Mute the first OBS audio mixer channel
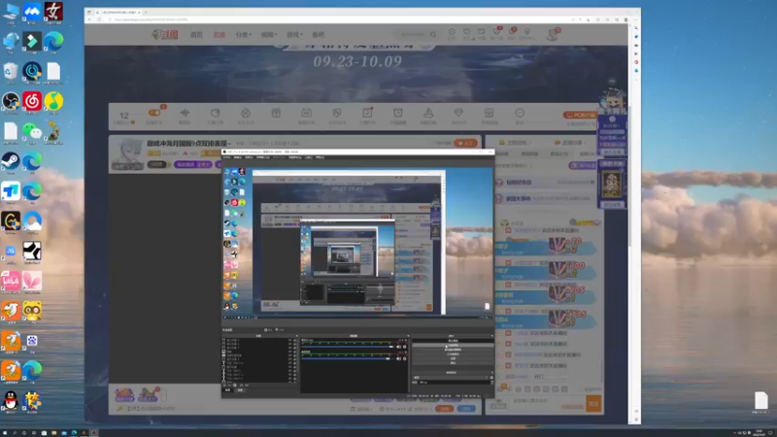The image size is (777, 437). tap(398, 347)
